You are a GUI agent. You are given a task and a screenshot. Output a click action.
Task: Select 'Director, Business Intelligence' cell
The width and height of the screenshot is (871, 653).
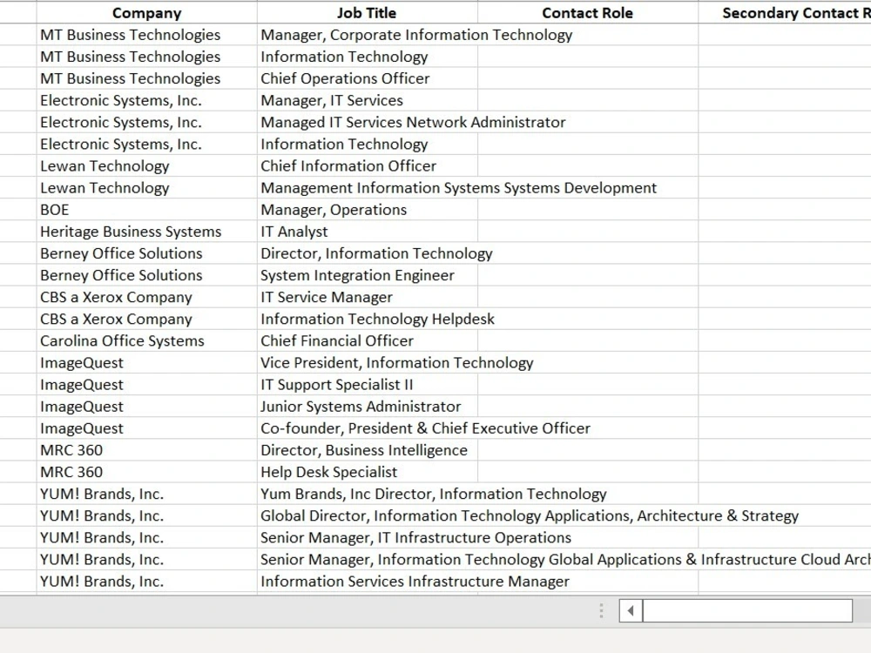point(367,450)
